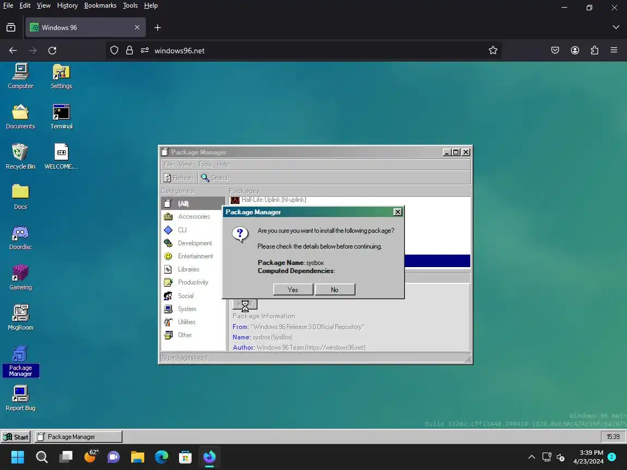The height and width of the screenshot is (470, 627).
Task: List all tabs dropdown arrow
Action: [616, 27]
